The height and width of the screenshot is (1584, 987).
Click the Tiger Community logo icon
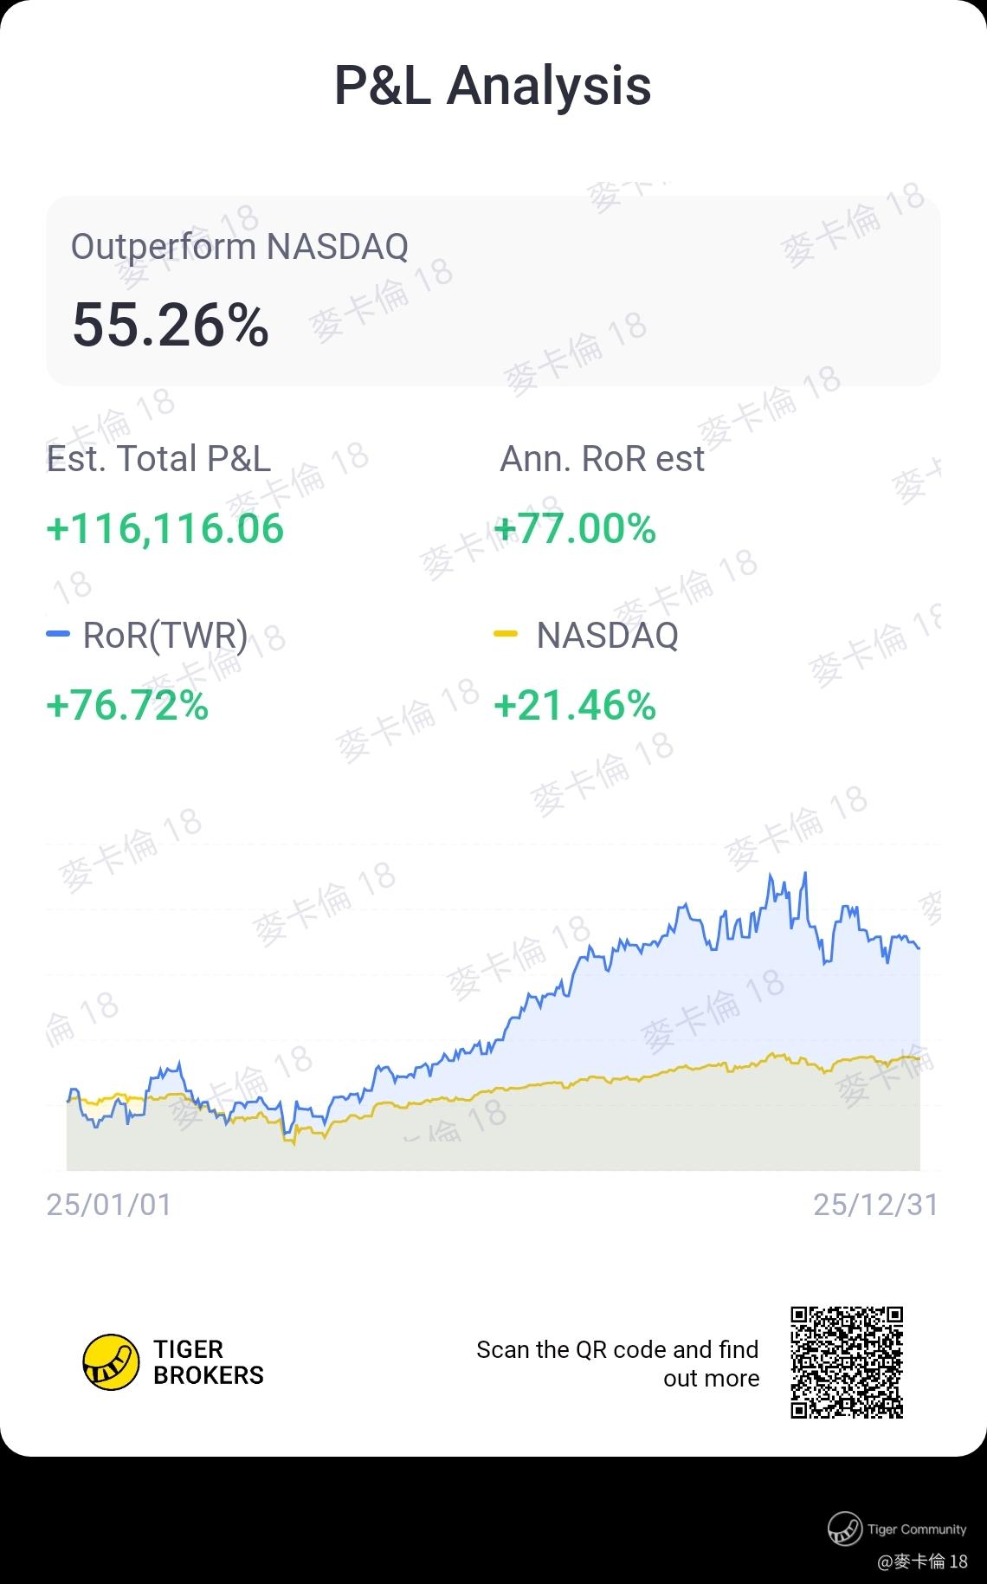pyautogui.click(x=843, y=1529)
